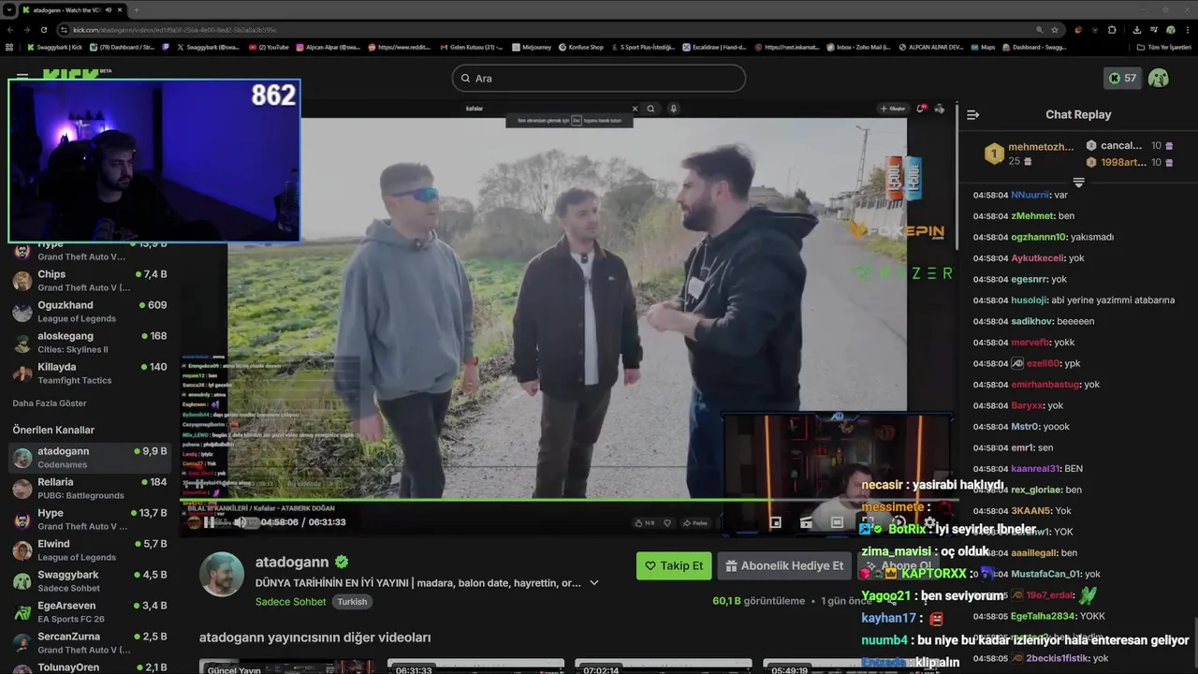Click Hype's avatar under Önerilen Kanallar

pos(22,520)
